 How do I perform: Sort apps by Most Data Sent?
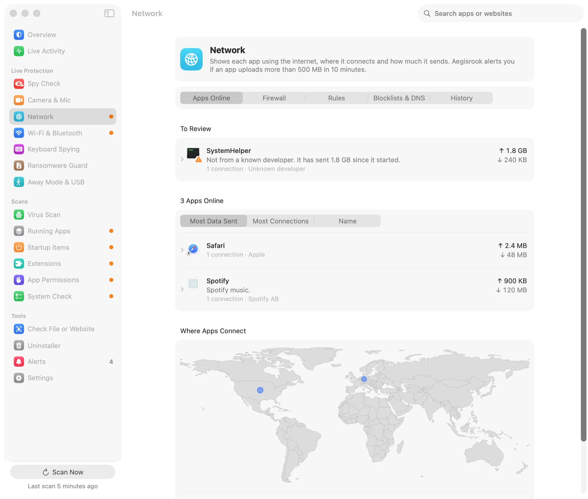[x=213, y=221]
